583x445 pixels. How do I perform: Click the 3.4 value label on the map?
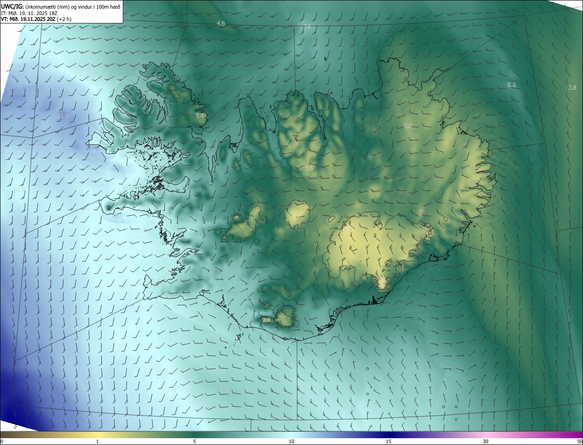pos(199,116)
